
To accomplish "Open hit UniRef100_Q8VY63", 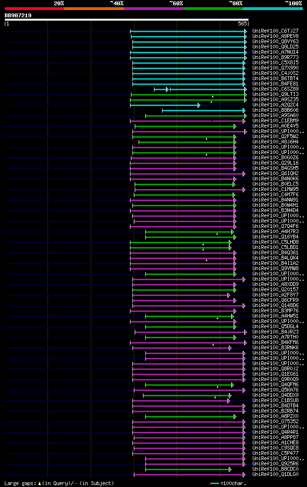I will [x=275, y=42].
